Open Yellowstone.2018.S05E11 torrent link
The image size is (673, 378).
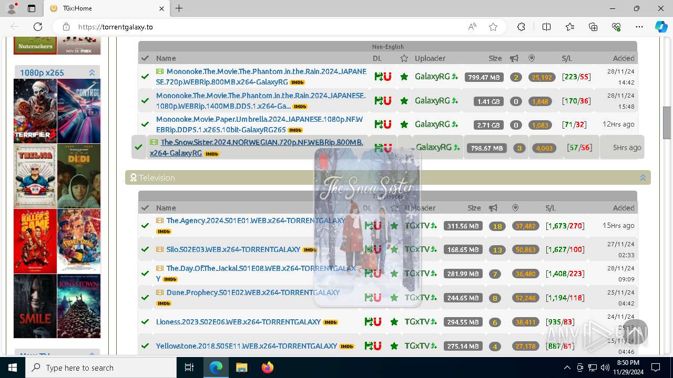[247, 346]
